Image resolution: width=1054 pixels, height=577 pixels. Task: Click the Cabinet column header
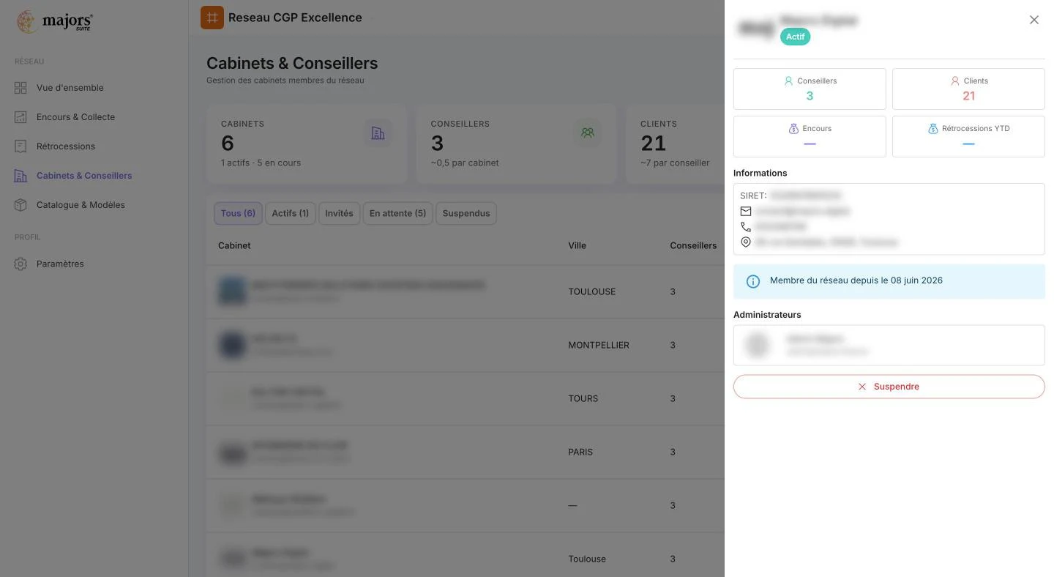(x=234, y=245)
